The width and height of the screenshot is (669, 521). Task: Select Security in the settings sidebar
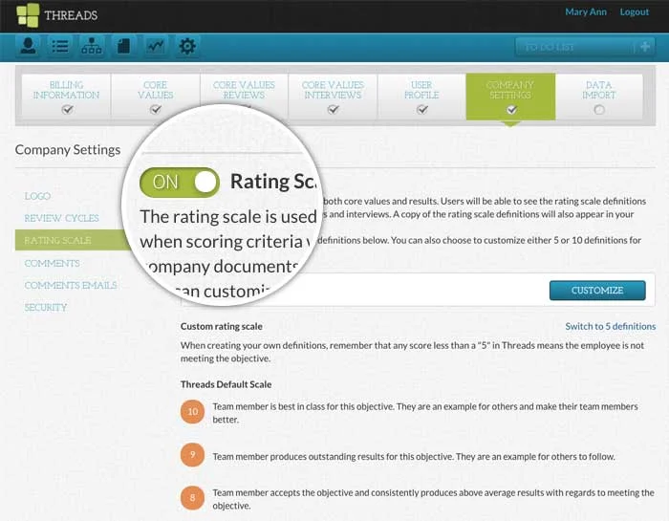[x=46, y=308]
